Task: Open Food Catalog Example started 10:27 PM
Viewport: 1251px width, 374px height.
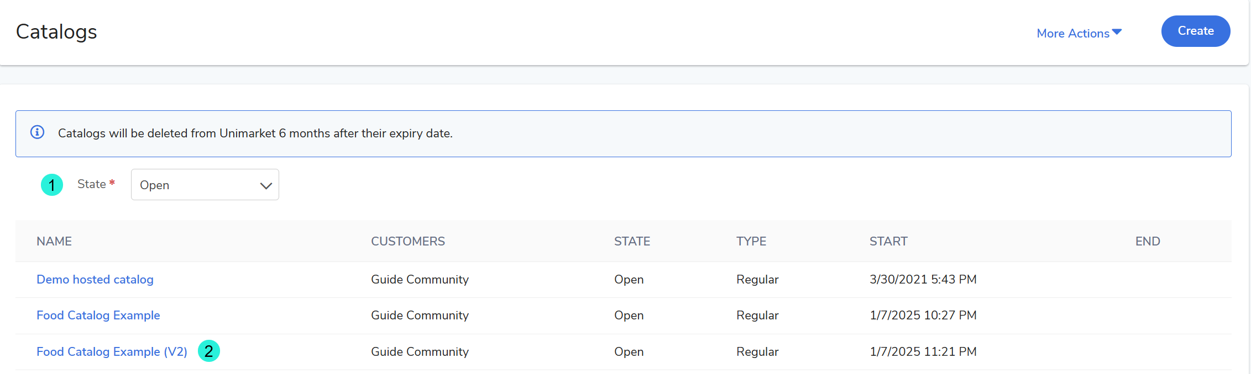Action: [x=98, y=316]
